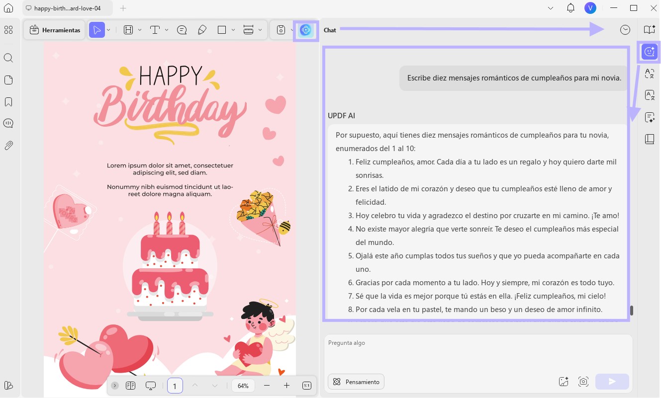Upload image to chat icon
The image size is (661, 398).
click(564, 382)
